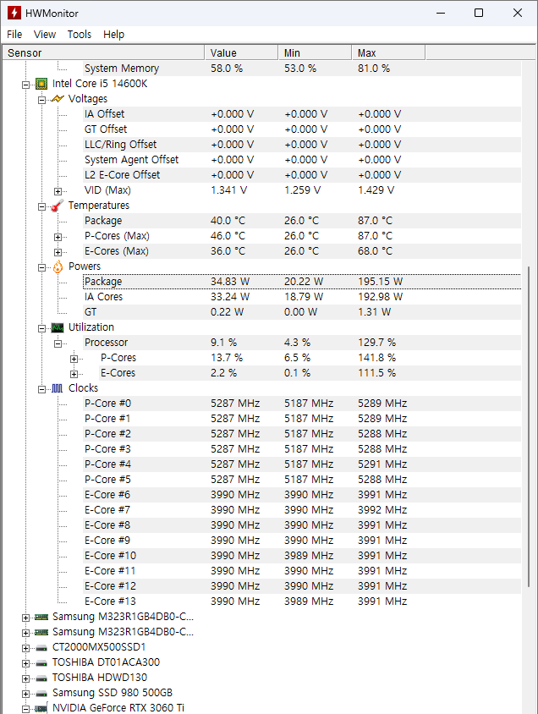Click the Voltages lightning icon
The width and height of the screenshot is (538, 714).
pos(58,99)
